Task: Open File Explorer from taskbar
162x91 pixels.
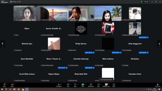Action: (14, 89)
